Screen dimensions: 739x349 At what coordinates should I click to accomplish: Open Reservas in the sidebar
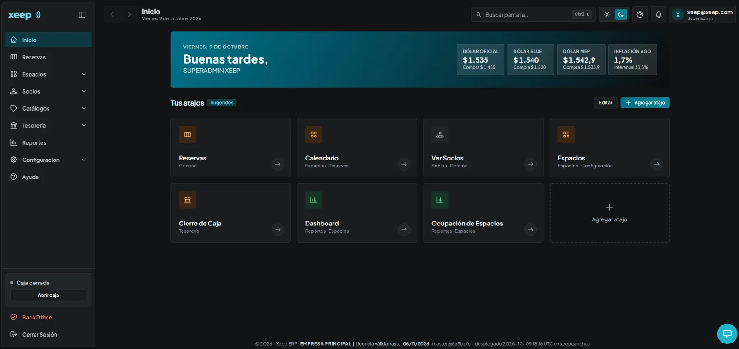[x=48, y=57]
